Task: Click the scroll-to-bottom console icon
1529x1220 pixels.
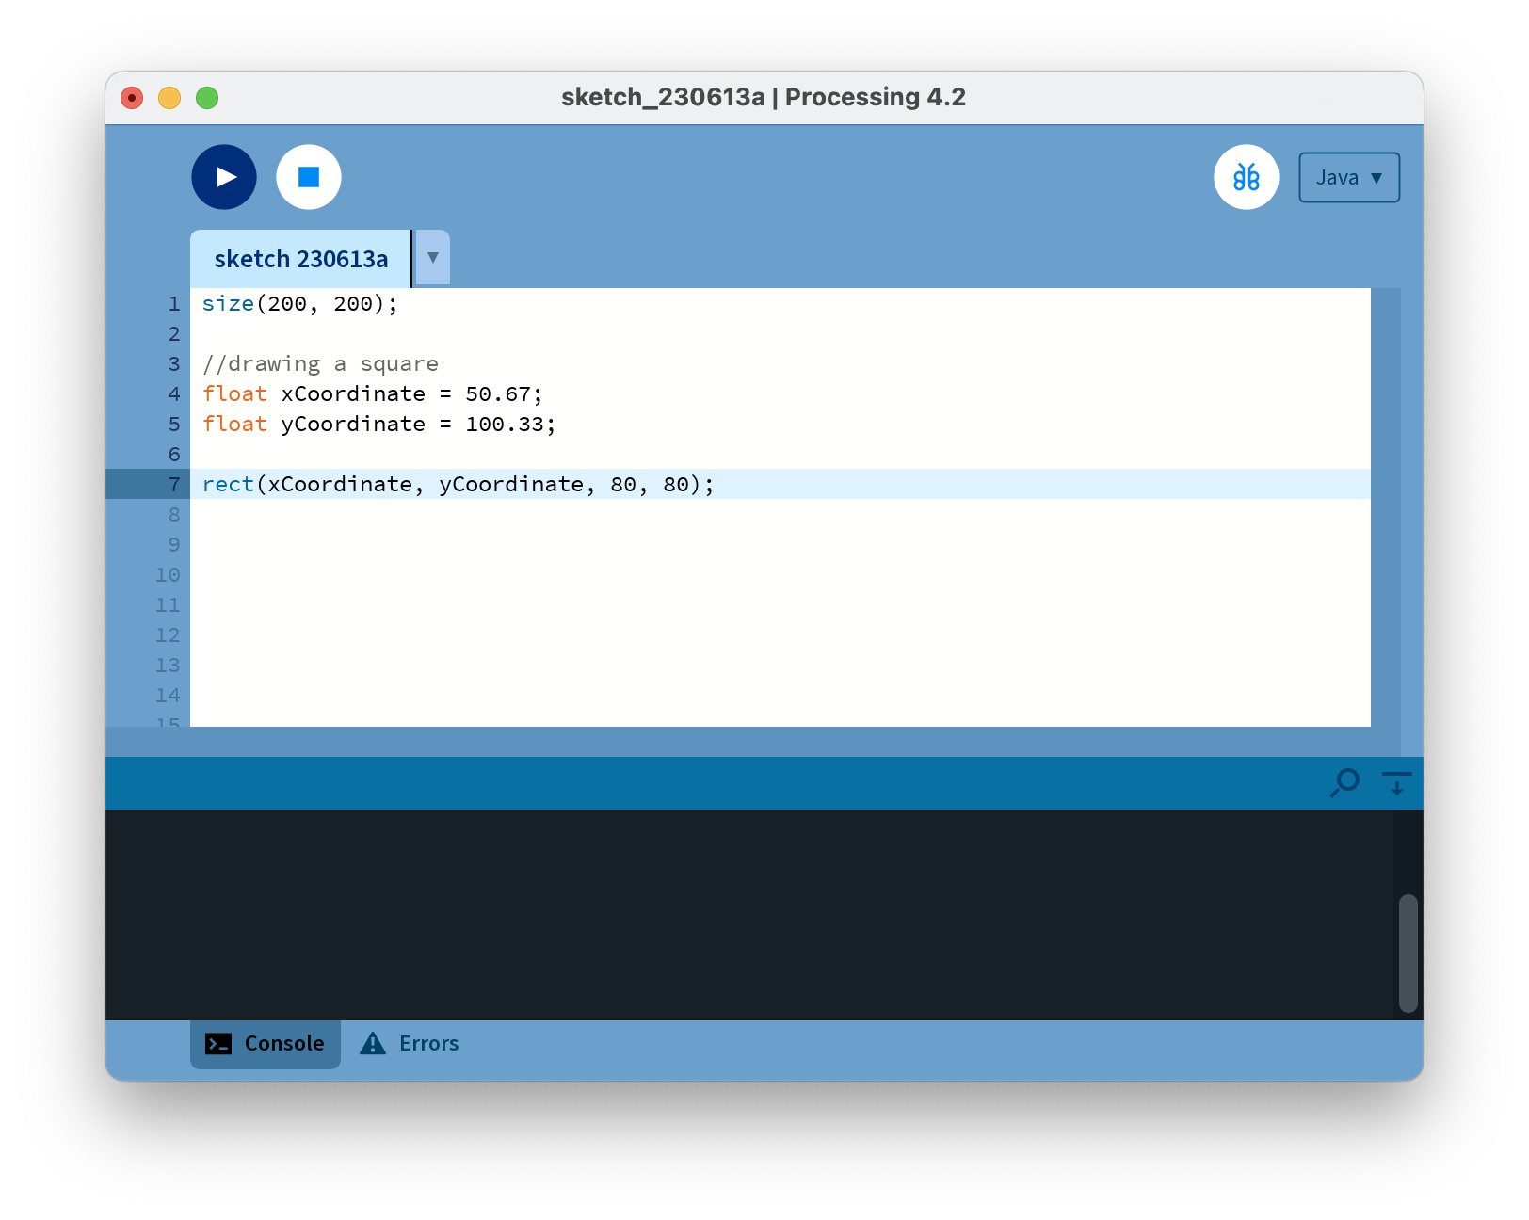Action: pyautogui.click(x=1396, y=782)
